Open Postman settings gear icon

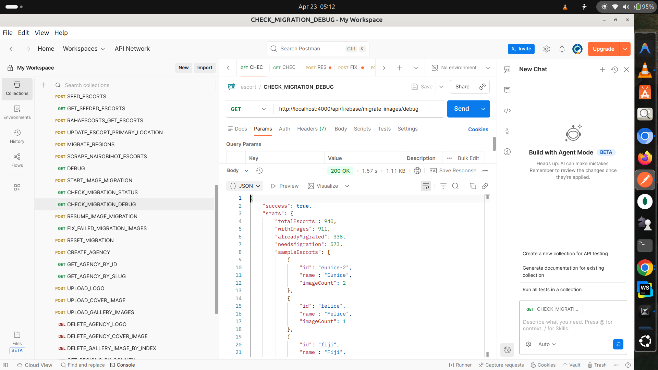point(547,49)
